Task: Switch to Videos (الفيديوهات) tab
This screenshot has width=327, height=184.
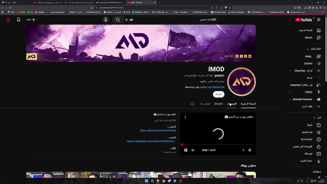Action: pyautogui.click(x=232, y=104)
